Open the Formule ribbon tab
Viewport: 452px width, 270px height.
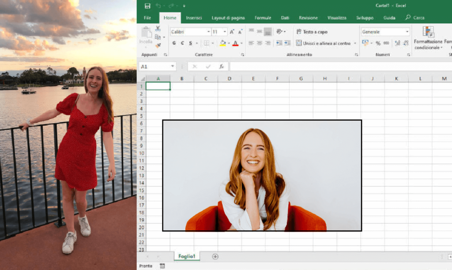click(x=263, y=18)
